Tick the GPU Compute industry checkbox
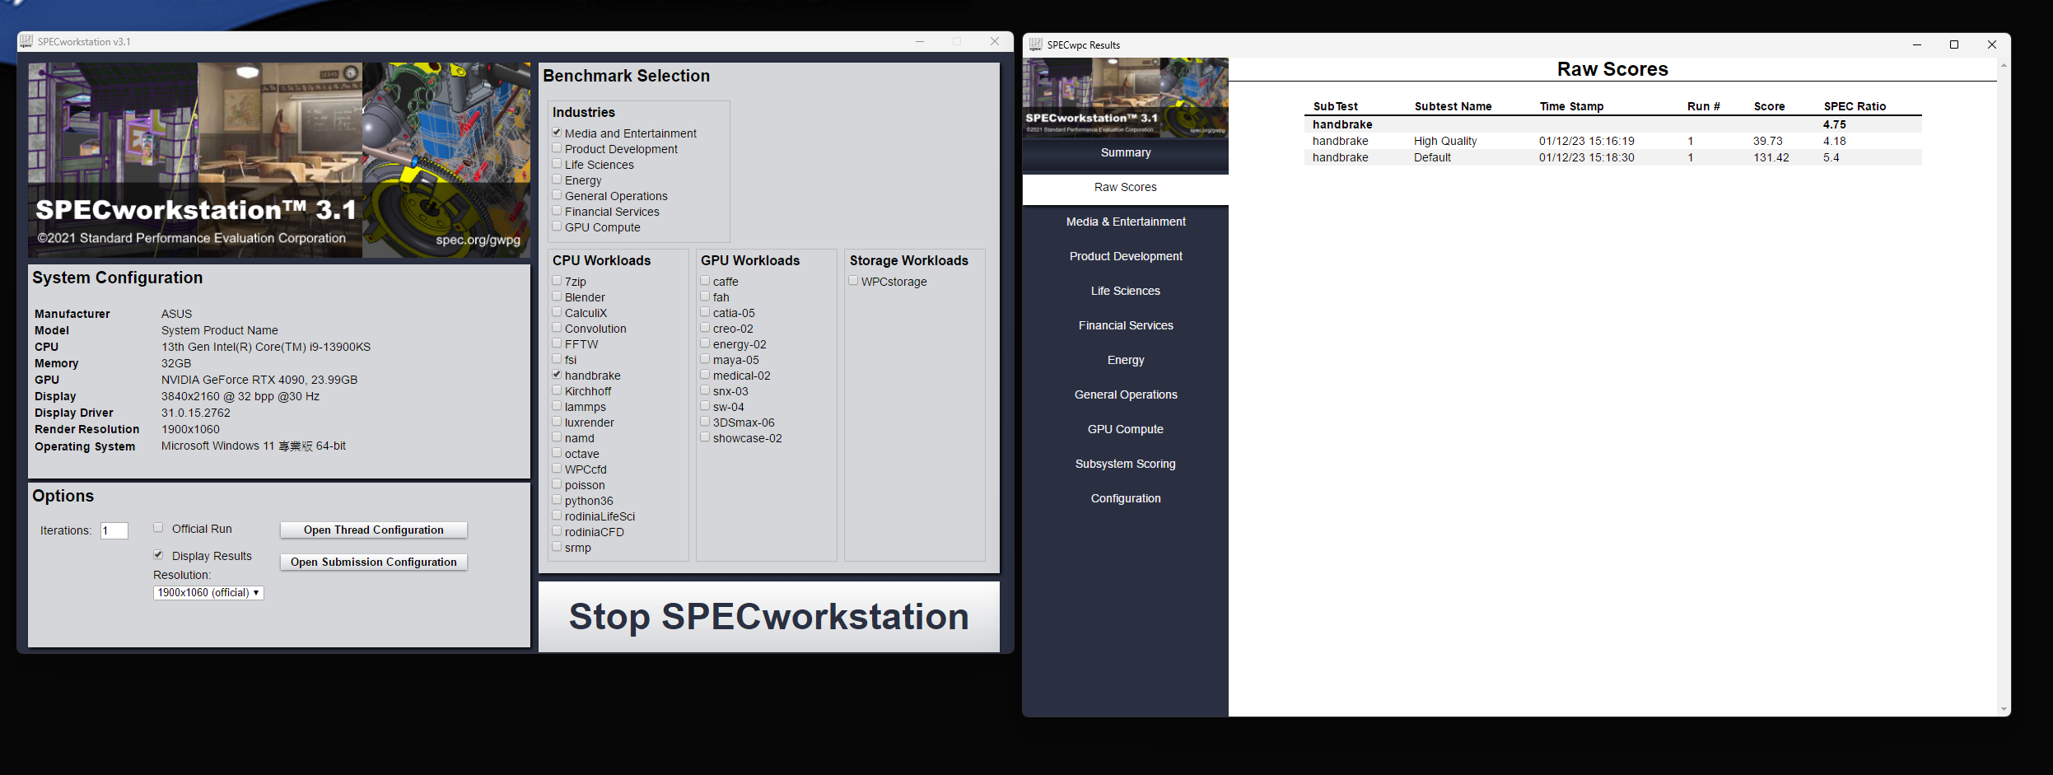Viewport: 2053px width, 775px height. (557, 226)
